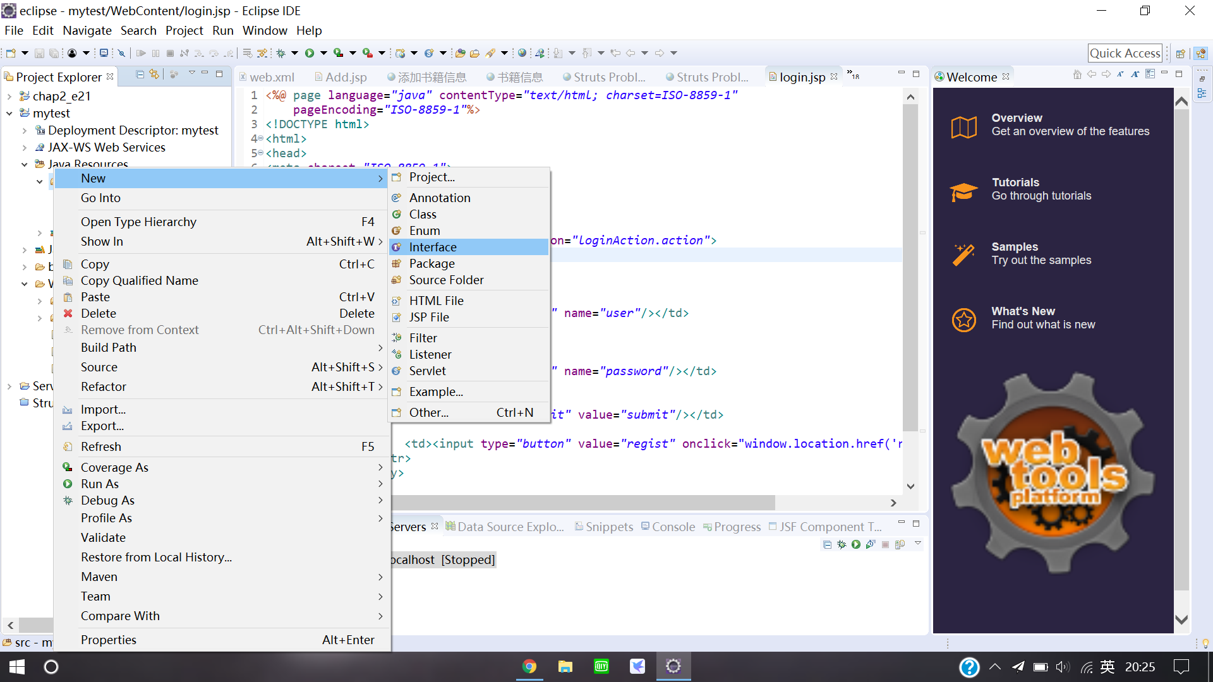The image size is (1213, 682).
Task: Start the server in the Servers view
Action: 855,544
